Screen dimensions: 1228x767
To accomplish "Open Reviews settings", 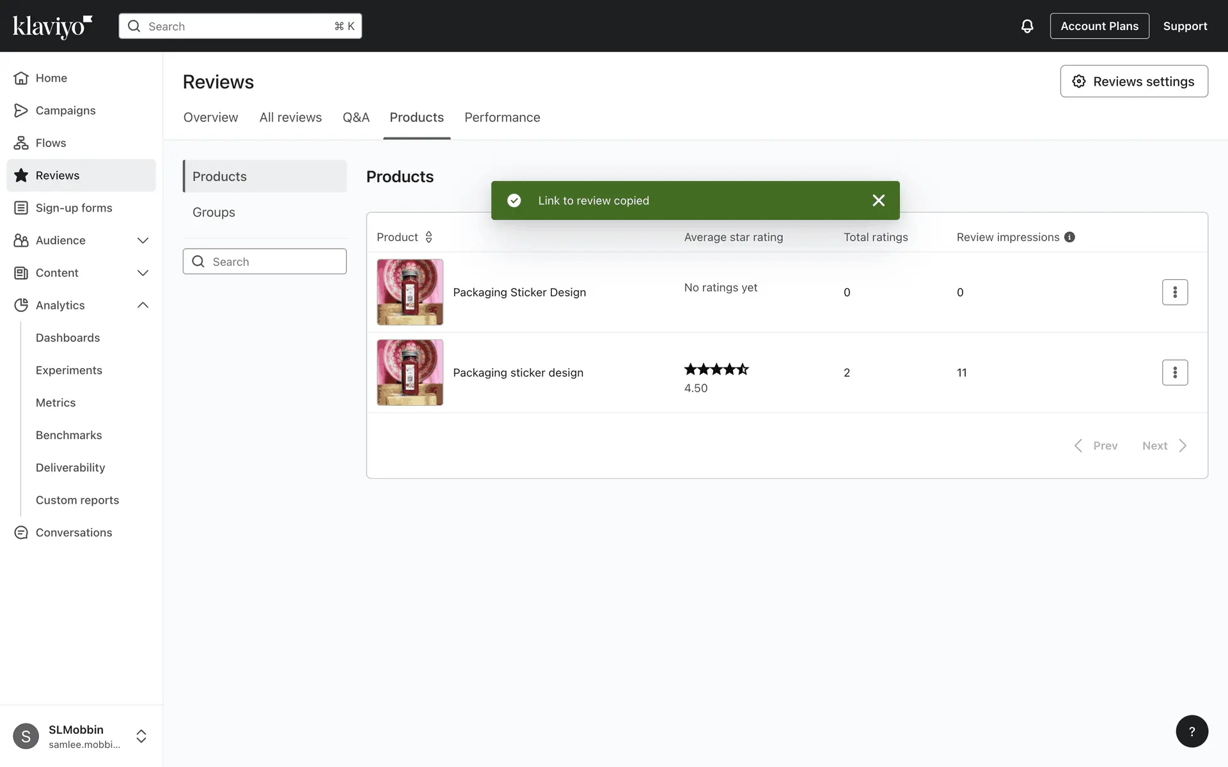I will coord(1133,81).
